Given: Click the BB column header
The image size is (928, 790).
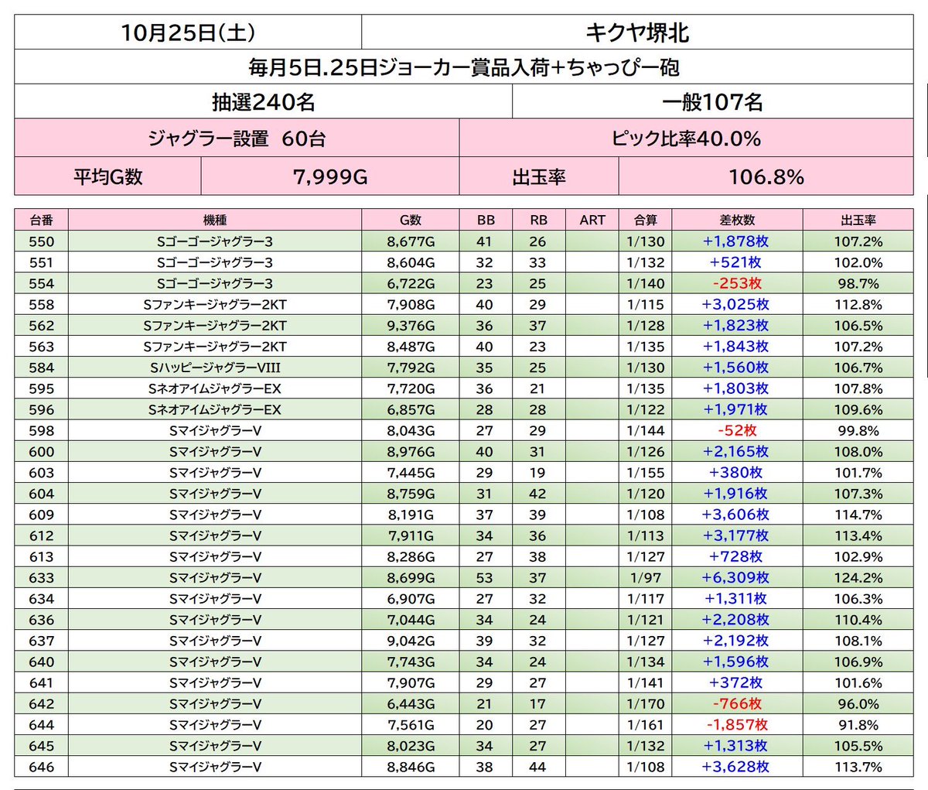Looking at the screenshot, I should click(486, 220).
